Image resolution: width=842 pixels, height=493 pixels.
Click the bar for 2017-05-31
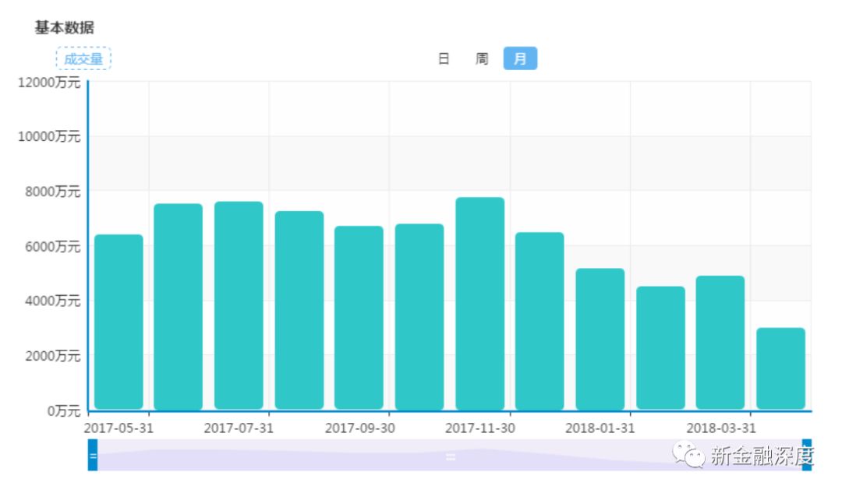pos(119,322)
